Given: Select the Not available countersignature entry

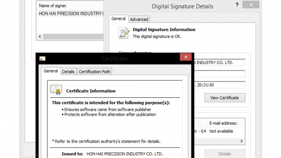Looking at the screenshot, I should tap(221, 131).
